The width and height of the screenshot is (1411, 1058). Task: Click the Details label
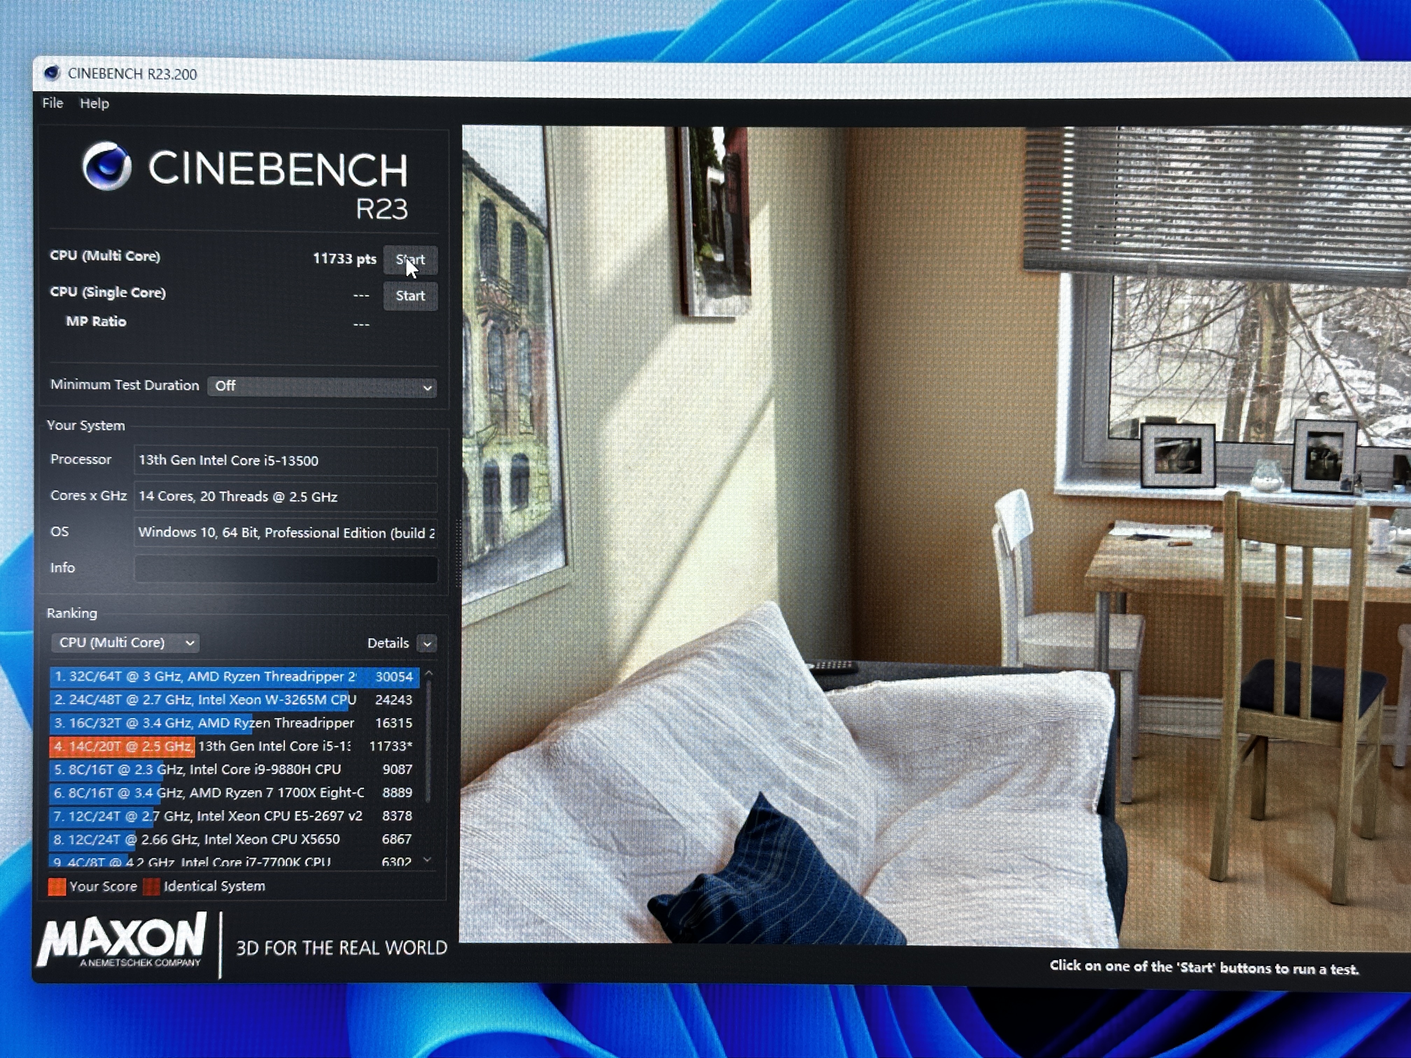[x=388, y=643]
